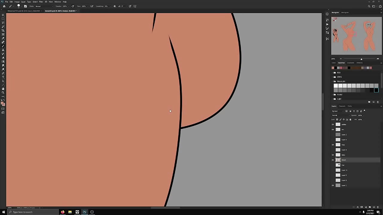Pick a black swatch in the Grayscale group
The width and height of the screenshot is (383, 215).
tap(376, 90)
